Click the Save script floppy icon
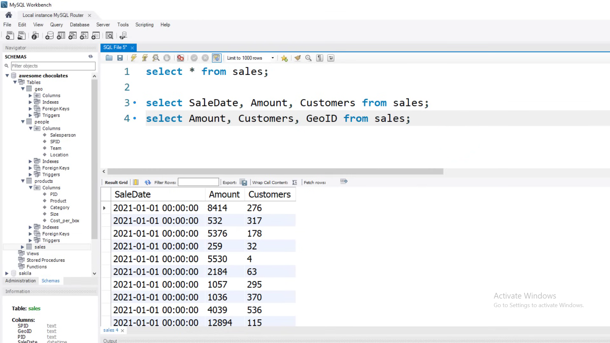Image resolution: width=610 pixels, height=343 pixels. [120, 58]
